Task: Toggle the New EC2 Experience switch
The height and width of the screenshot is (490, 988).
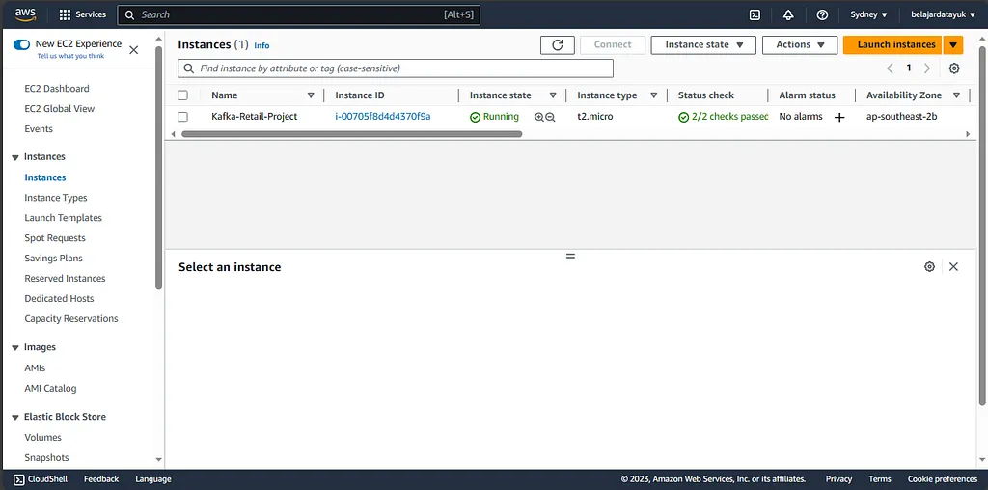Action: tap(21, 44)
